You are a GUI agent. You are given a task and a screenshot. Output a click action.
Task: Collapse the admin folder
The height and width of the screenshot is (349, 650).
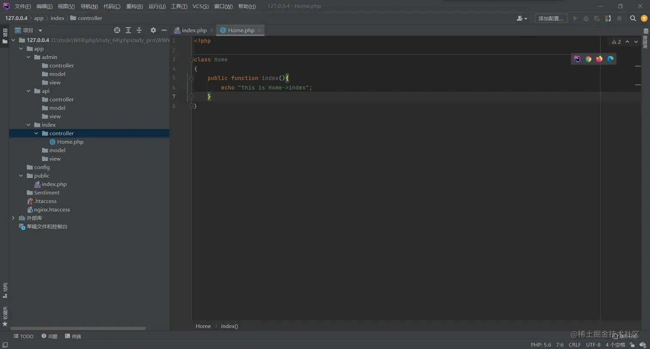tap(29, 57)
